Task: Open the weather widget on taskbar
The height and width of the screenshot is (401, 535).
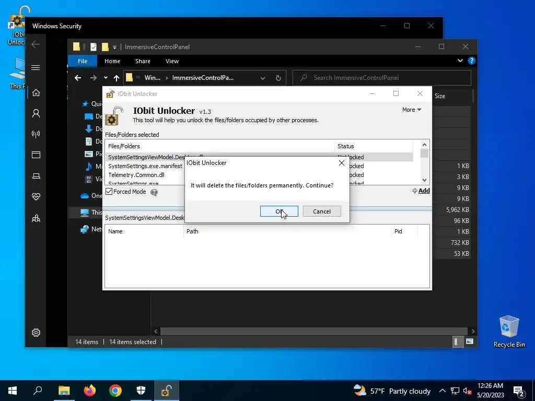Action: 392,391
